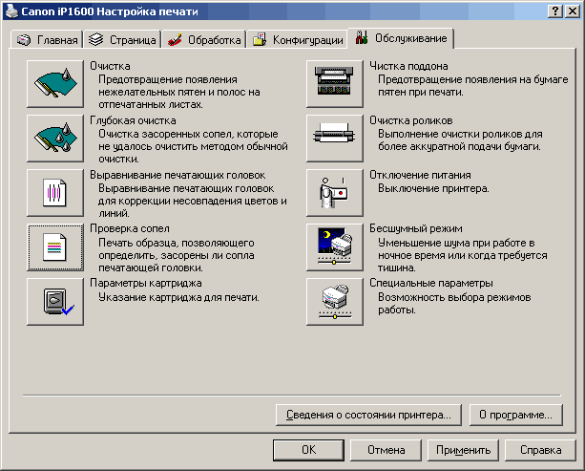Image resolution: width=585 pixels, height=471 pixels.
Task: Click the Бесшумный режим heading text
Action: [416, 228]
